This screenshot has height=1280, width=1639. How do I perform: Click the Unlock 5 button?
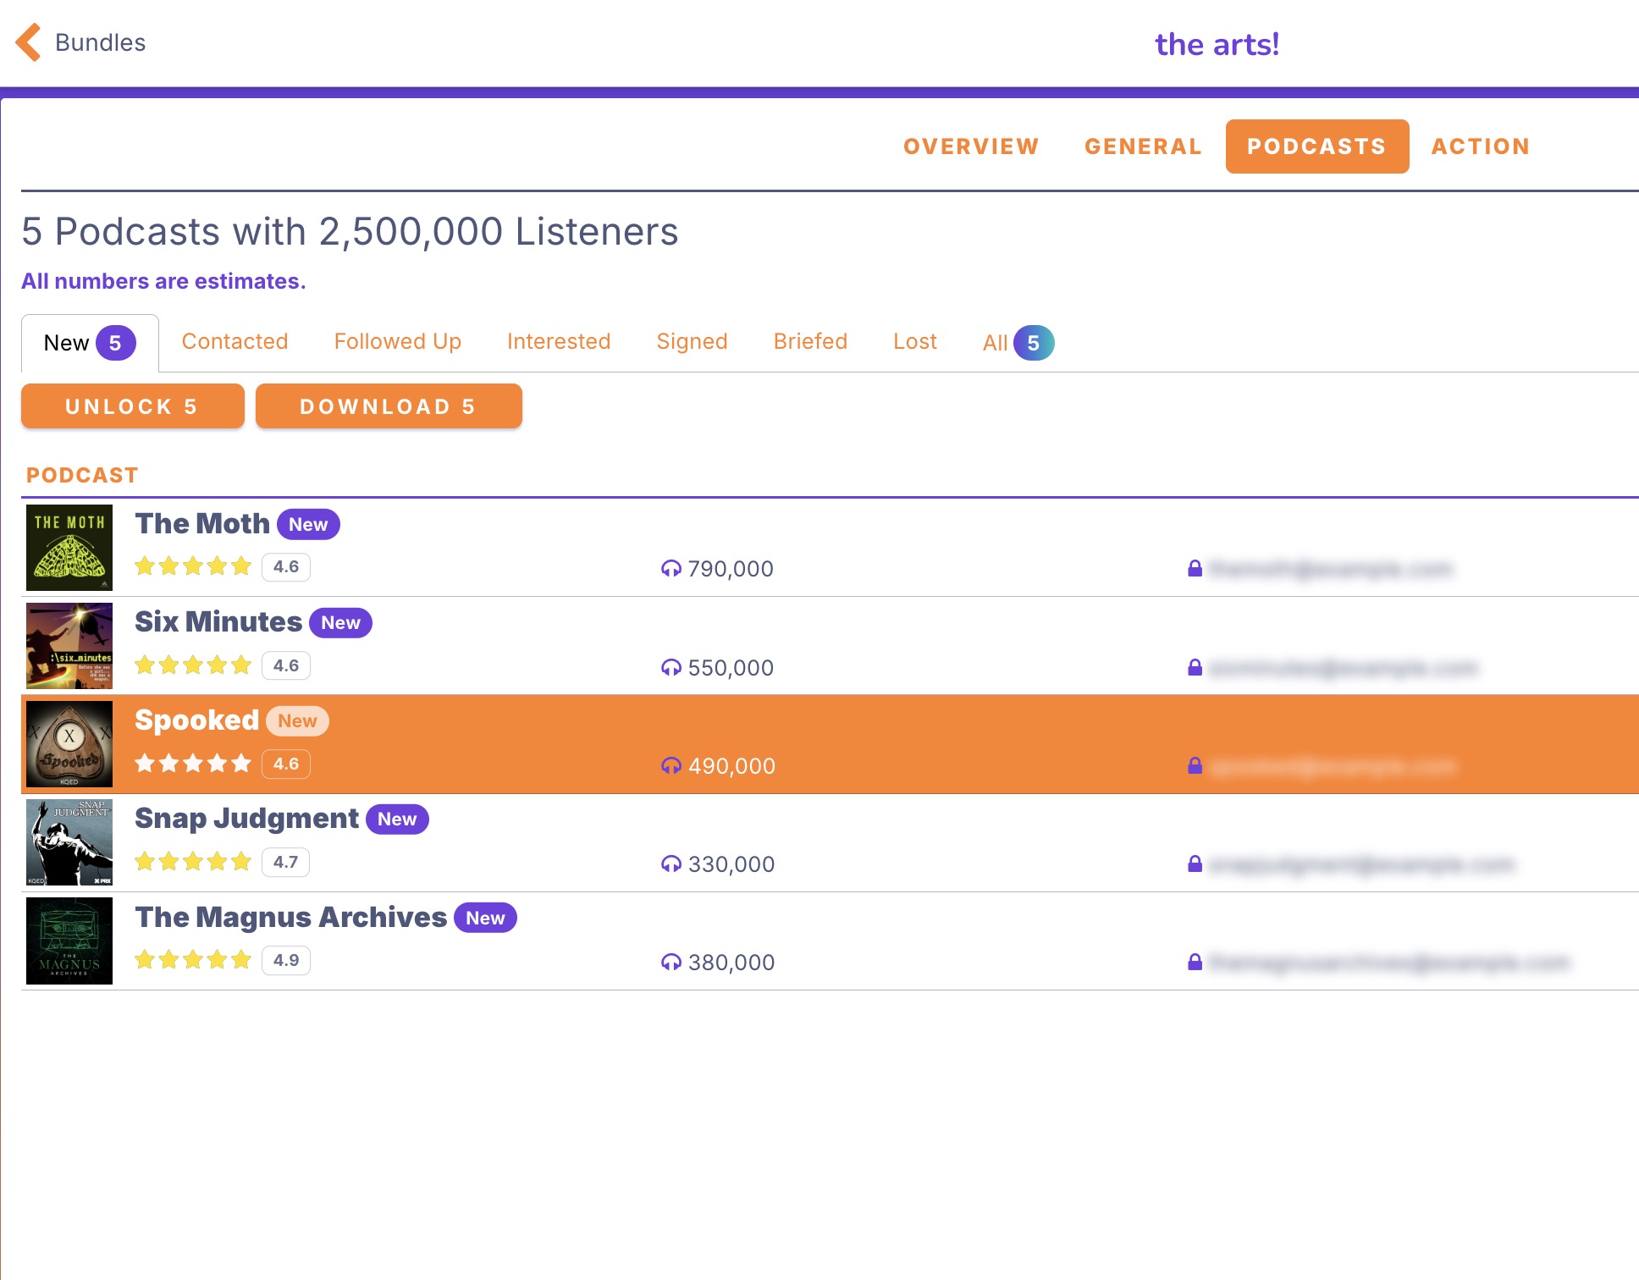[x=133, y=406]
